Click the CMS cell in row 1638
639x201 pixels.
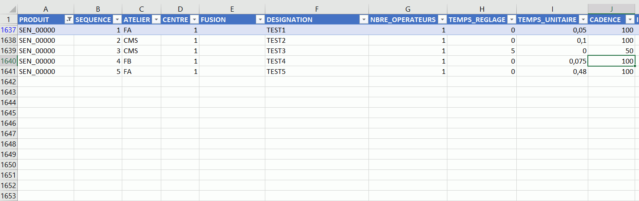coord(141,40)
